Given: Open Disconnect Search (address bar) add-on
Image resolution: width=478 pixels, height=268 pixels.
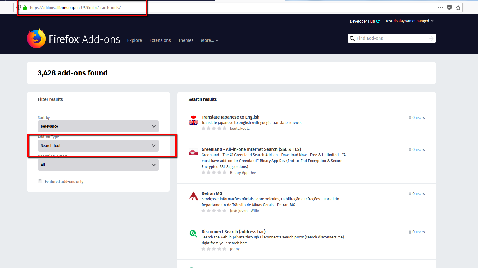Looking at the screenshot, I should click(x=234, y=232).
